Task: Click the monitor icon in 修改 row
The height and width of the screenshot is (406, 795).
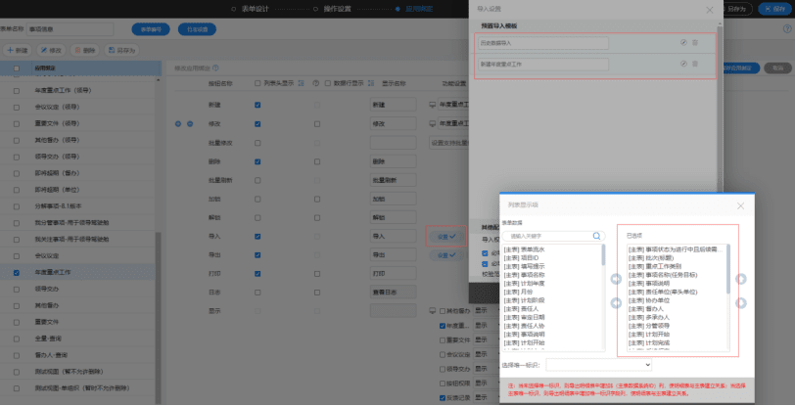Action: (433, 123)
